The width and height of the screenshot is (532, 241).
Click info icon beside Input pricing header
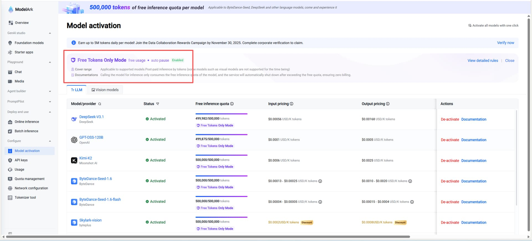(x=291, y=104)
